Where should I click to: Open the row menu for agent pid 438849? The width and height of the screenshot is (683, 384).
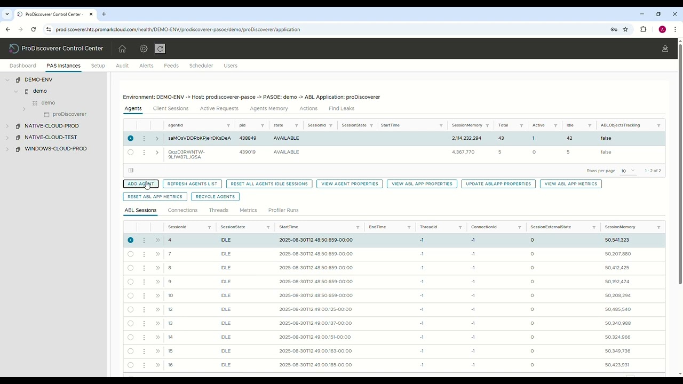[x=144, y=138]
